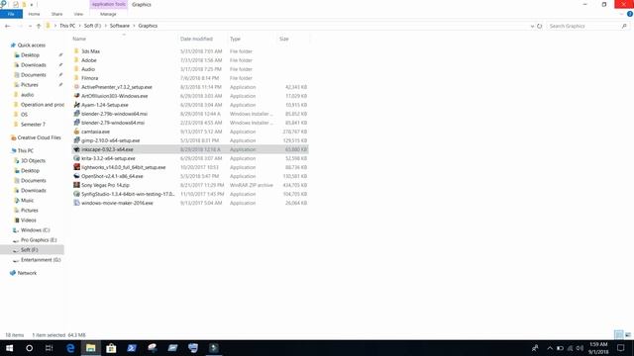The height and width of the screenshot is (356, 634).
Task: Open the Manage ribbon tab
Action: pos(108,14)
